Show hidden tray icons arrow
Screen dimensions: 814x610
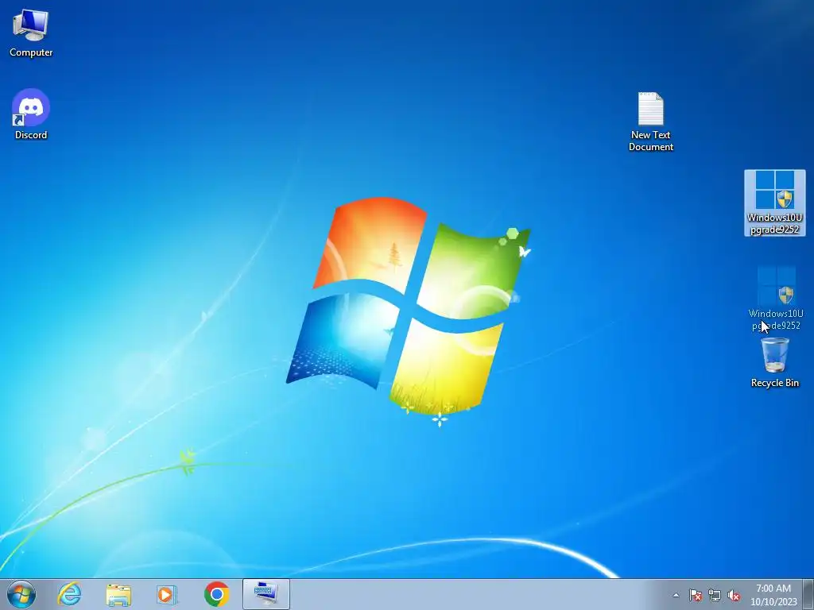pyautogui.click(x=676, y=595)
